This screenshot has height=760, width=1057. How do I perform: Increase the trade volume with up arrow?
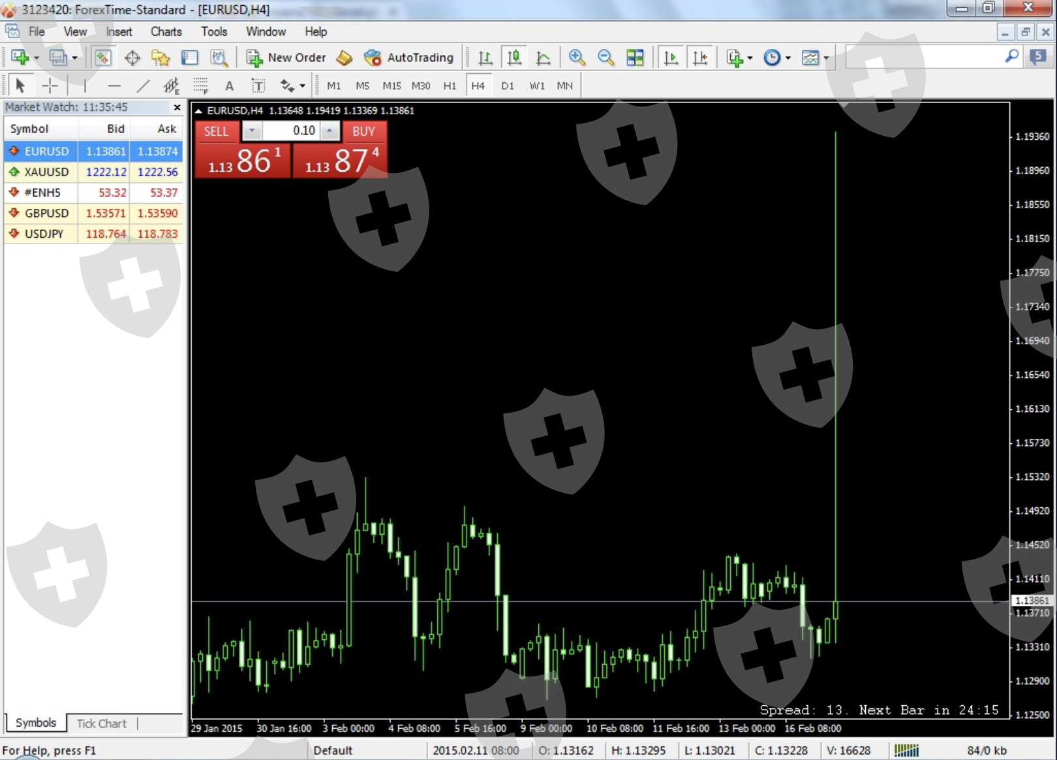point(329,131)
